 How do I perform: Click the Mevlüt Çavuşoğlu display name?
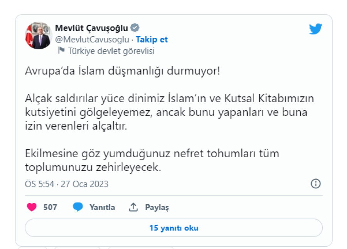(91, 28)
